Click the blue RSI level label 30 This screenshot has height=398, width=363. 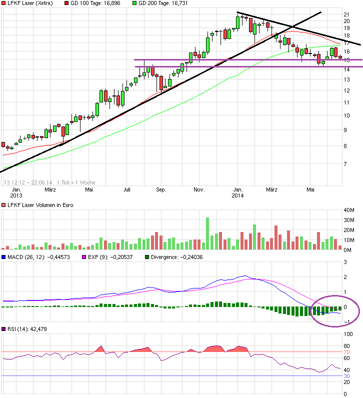(347, 376)
